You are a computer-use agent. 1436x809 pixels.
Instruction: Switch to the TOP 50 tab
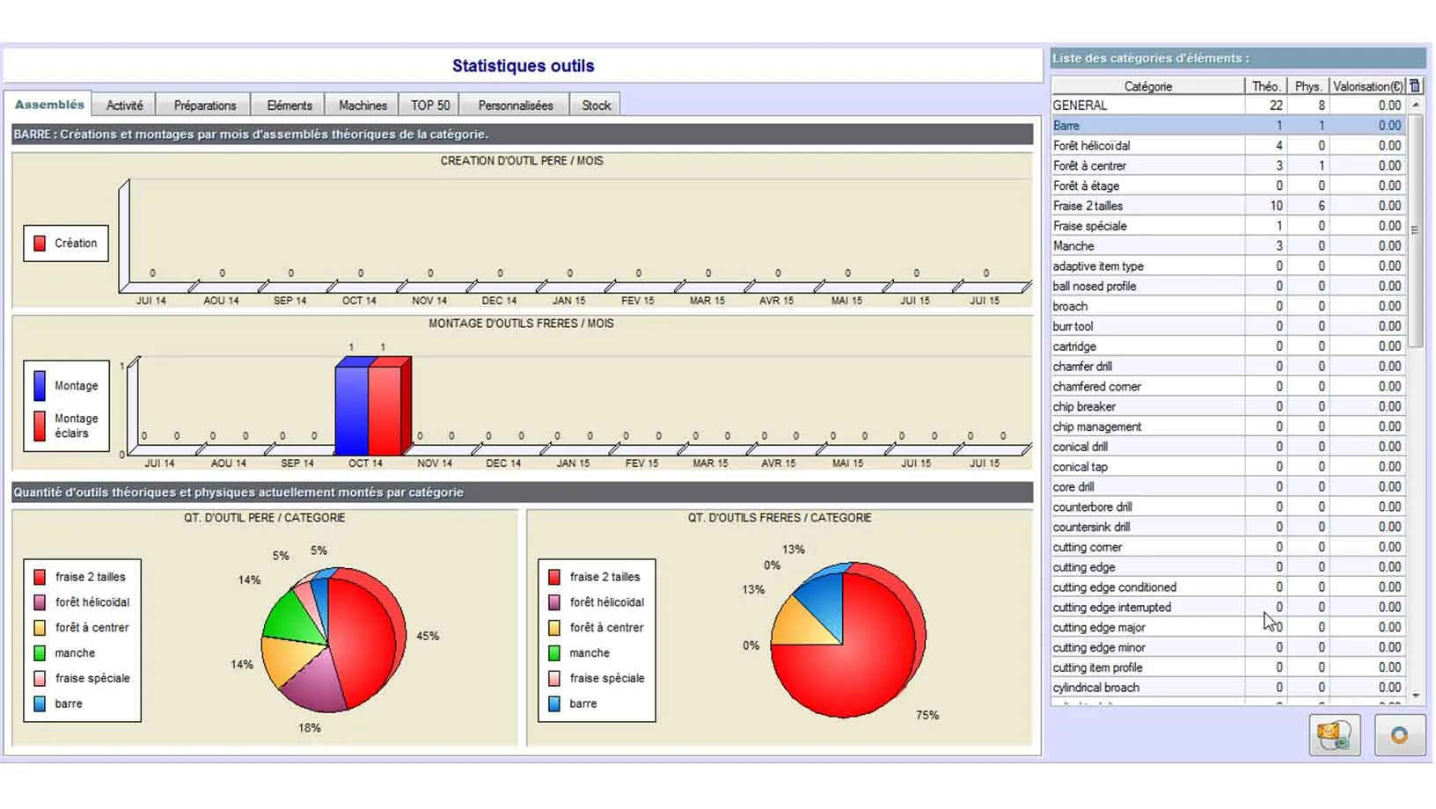pyautogui.click(x=429, y=104)
